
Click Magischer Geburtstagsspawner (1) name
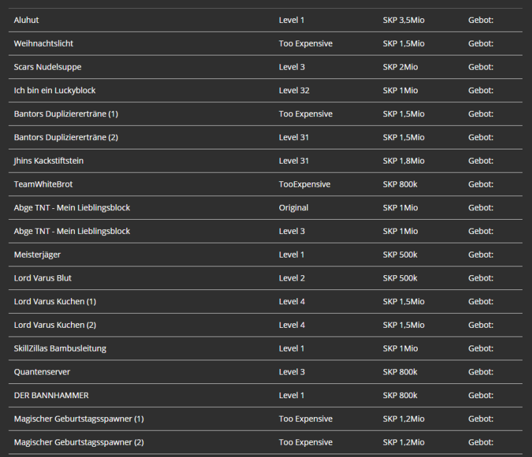(x=78, y=418)
